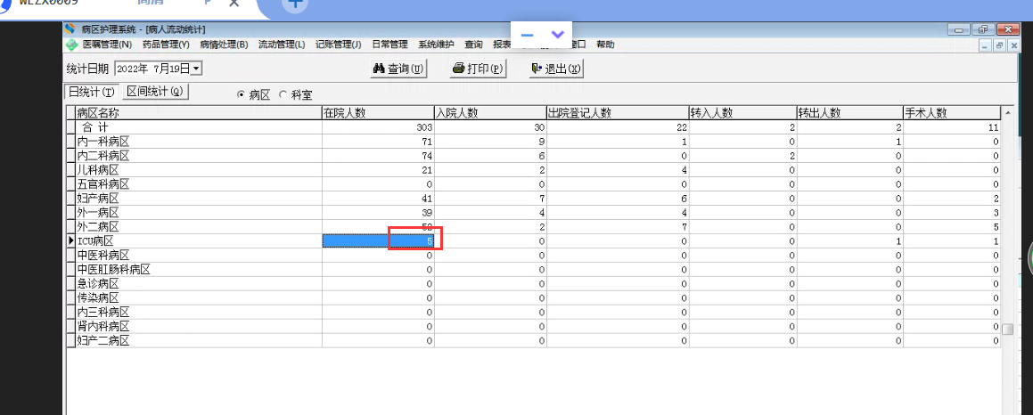Click the 退出 exit button
The height and width of the screenshot is (415, 1033).
pos(557,69)
